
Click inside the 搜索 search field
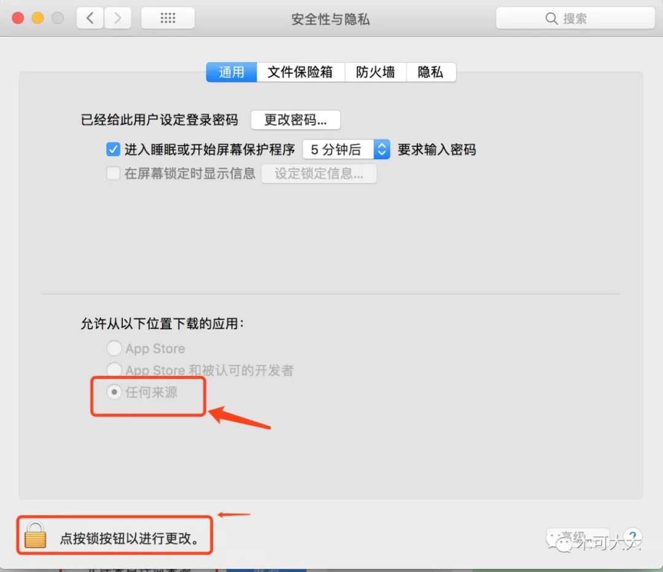575,18
